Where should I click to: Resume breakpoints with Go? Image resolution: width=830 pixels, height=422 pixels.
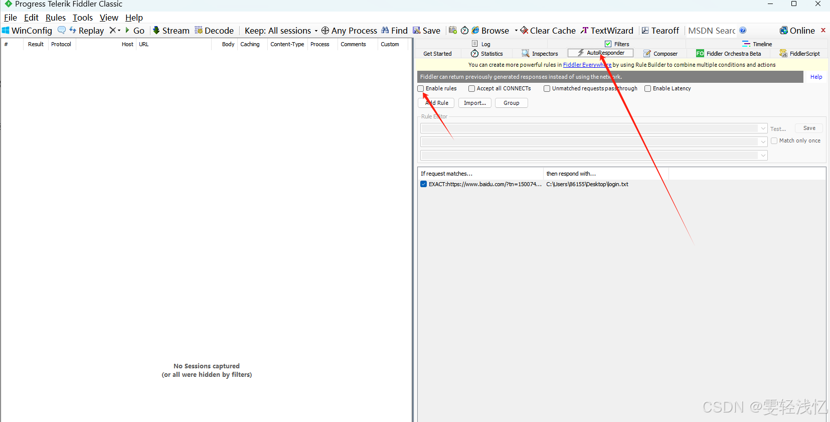tap(135, 31)
